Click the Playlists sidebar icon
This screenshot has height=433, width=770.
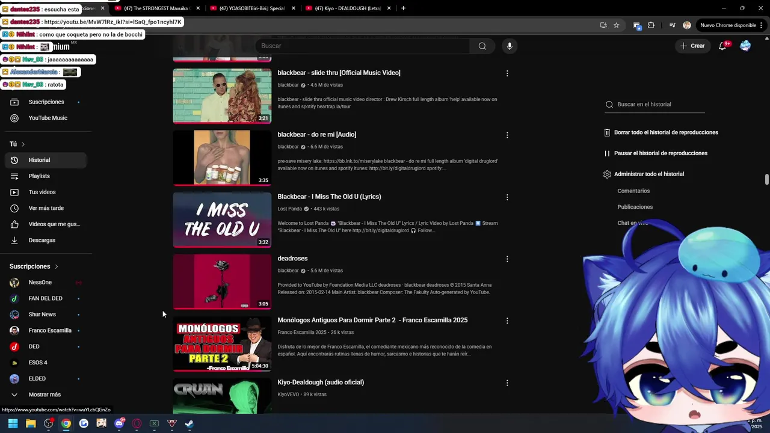pyautogui.click(x=14, y=176)
